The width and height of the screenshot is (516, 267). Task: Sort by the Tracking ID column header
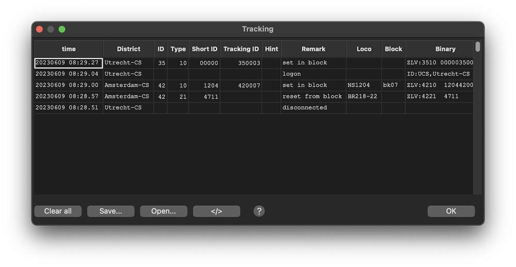pyautogui.click(x=241, y=49)
